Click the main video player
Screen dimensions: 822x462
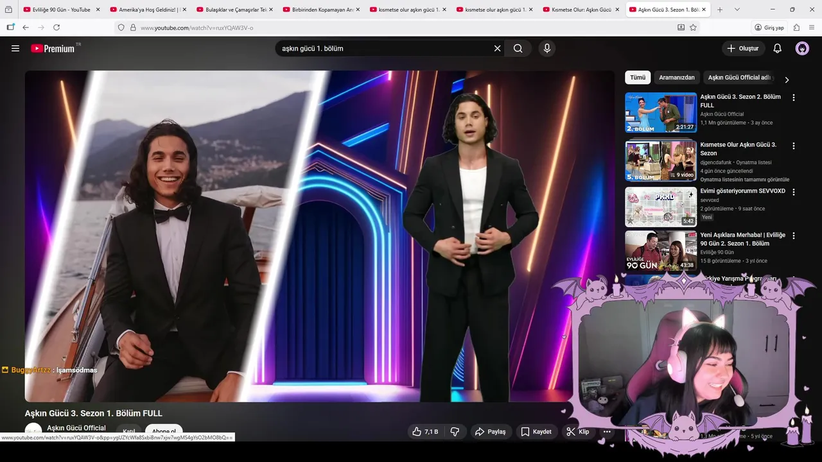[x=320, y=236]
